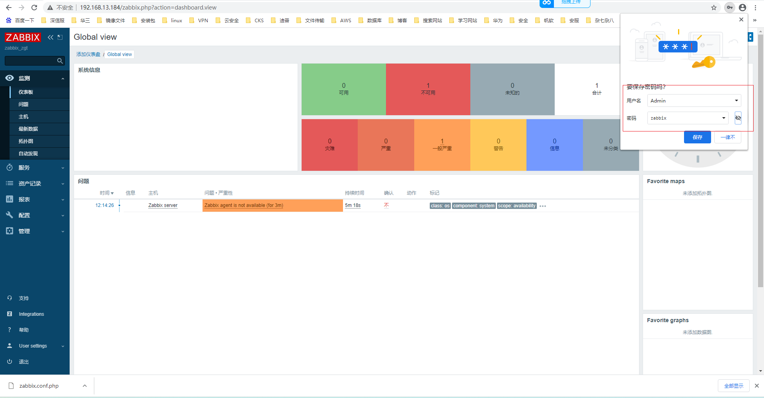Open 拓扑图 maps menu item
This screenshot has width=764, height=398.
point(40,141)
